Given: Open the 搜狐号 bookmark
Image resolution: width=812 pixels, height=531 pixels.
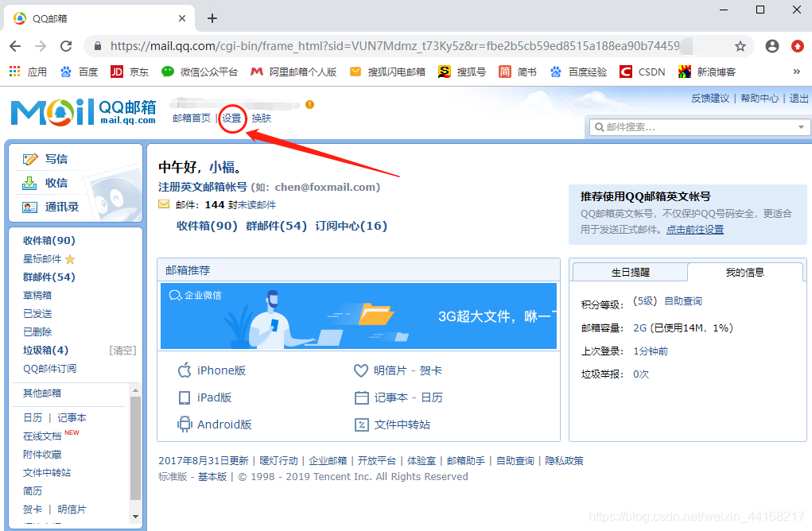Looking at the screenshot, I should pyautogui.click(x=462, y=72).
